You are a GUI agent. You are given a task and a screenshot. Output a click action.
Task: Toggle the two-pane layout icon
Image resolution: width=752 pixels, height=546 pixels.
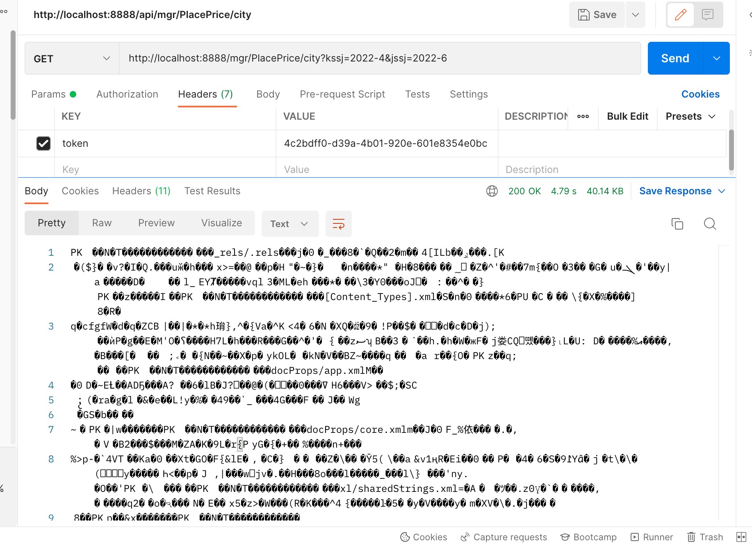[741, 537]
